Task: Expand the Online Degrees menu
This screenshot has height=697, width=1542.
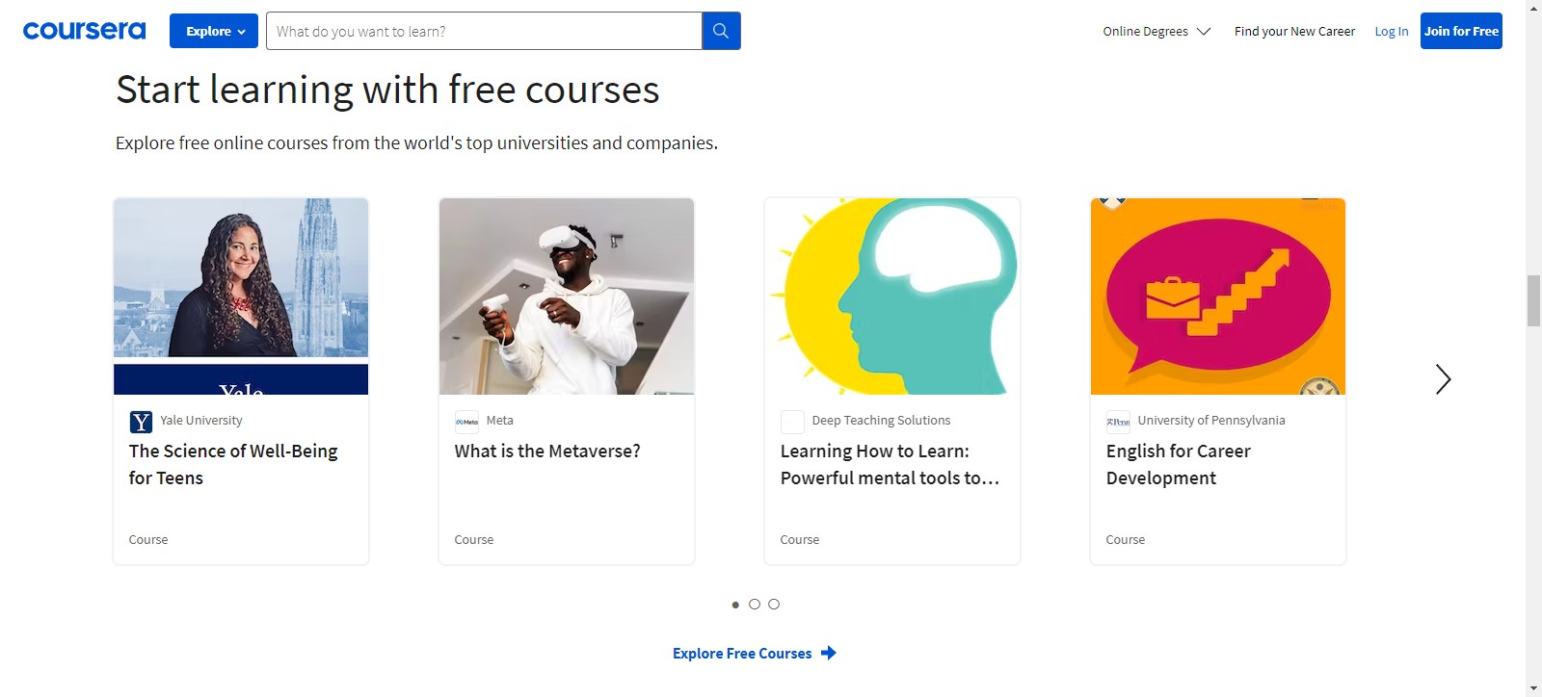Action: 1156,31
